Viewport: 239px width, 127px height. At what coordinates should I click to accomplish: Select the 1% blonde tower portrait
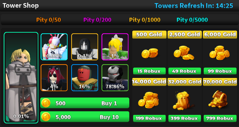point(115,47)
